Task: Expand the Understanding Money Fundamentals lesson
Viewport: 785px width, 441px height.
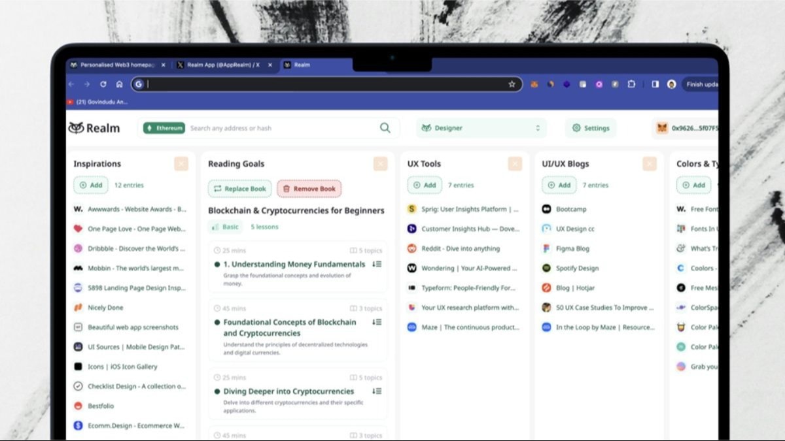Action: (x=377, y=265)
